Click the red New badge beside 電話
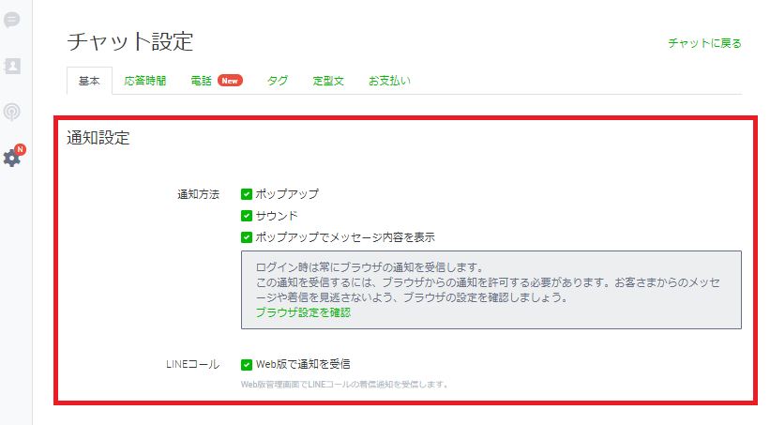 230,81
